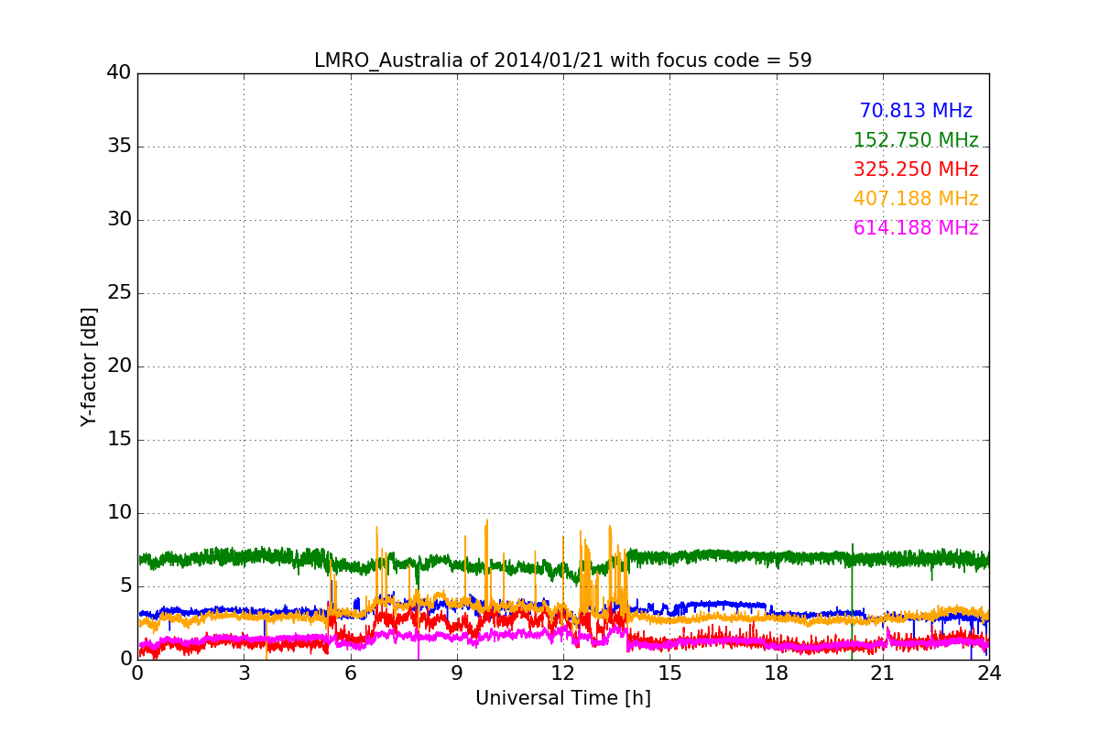Click the y-axis tick label 15

(119, 440)
